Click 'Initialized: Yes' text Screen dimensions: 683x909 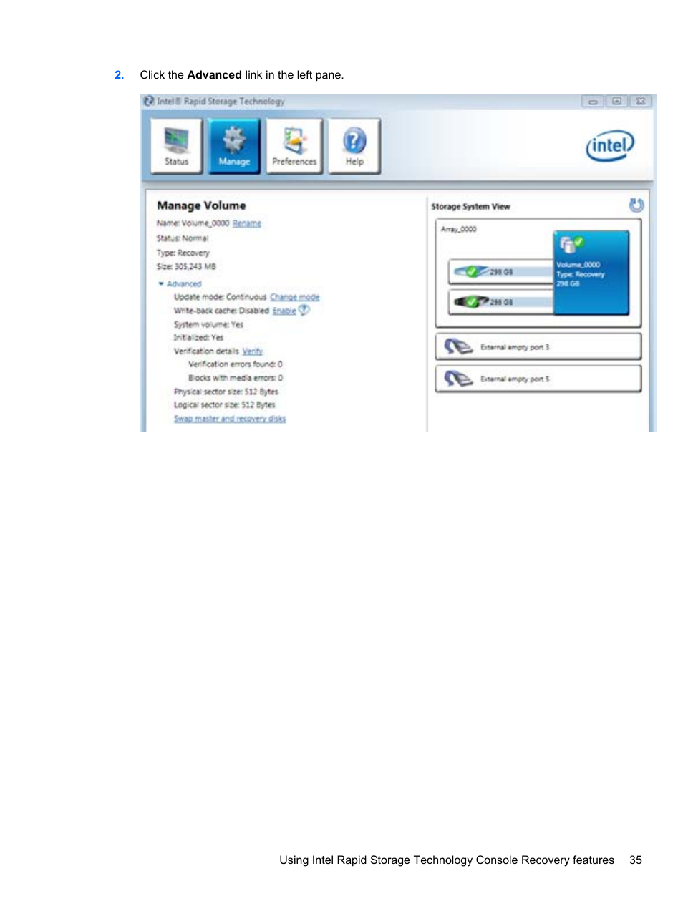[x=198, y=337]
